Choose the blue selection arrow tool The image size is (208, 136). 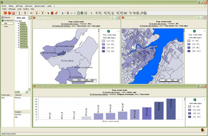(63, 13)
